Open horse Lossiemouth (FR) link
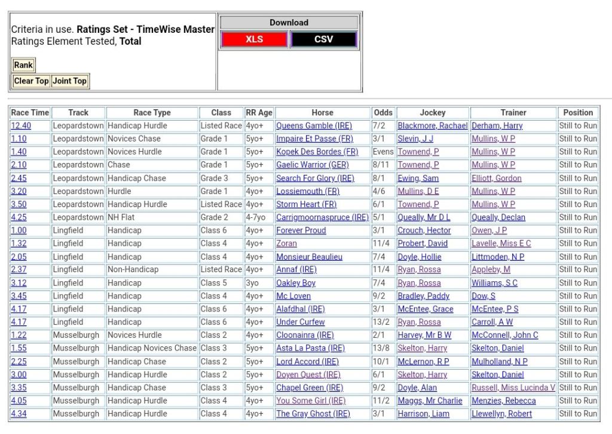The height and width of the screenshot is (434, 612). 307,191
